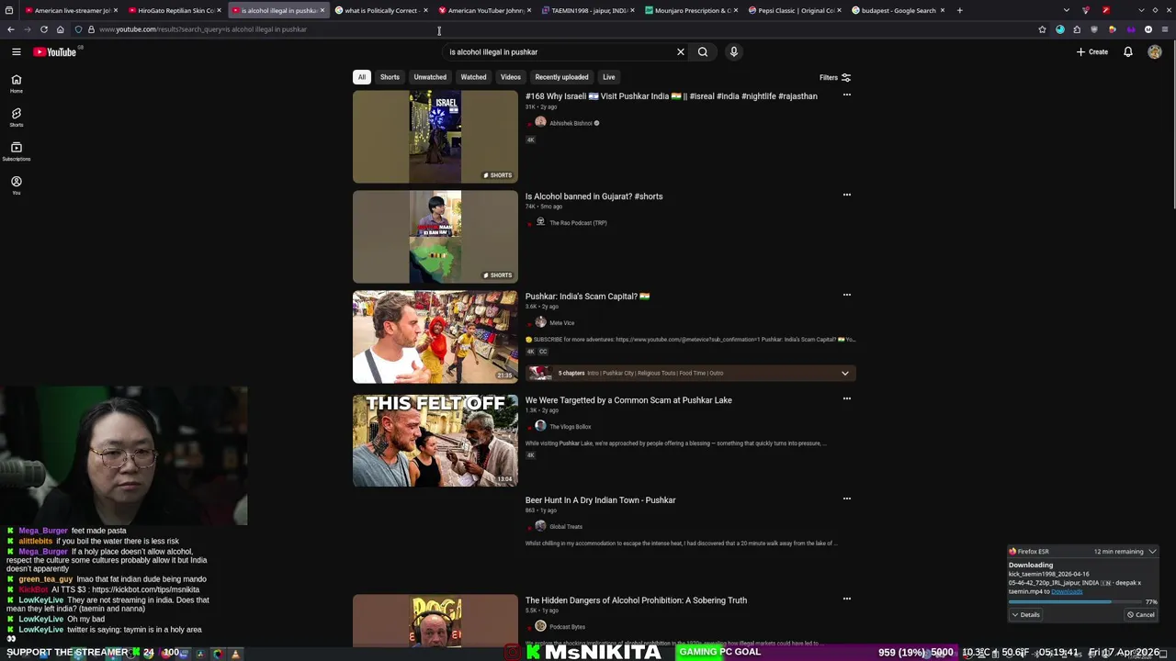Collapse the Firefox ESR download notification
This screenshot has width=1176, height=661.
pos(1152,552)
